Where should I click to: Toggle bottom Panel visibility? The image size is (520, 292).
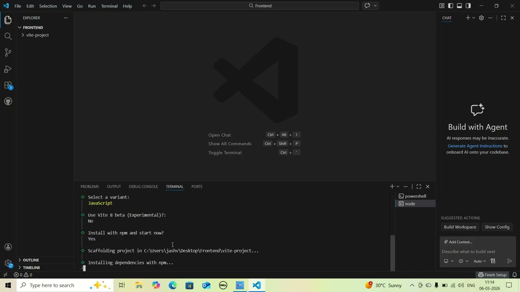[x=459, y=6]
